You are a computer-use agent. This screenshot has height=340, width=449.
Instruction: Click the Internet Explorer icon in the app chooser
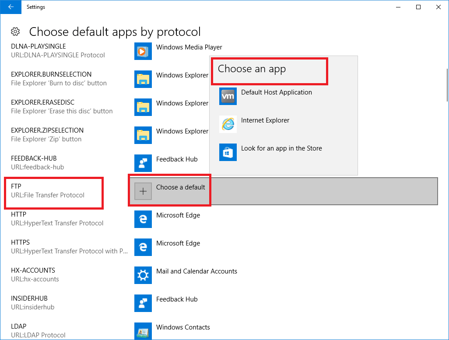click(228, 124)
